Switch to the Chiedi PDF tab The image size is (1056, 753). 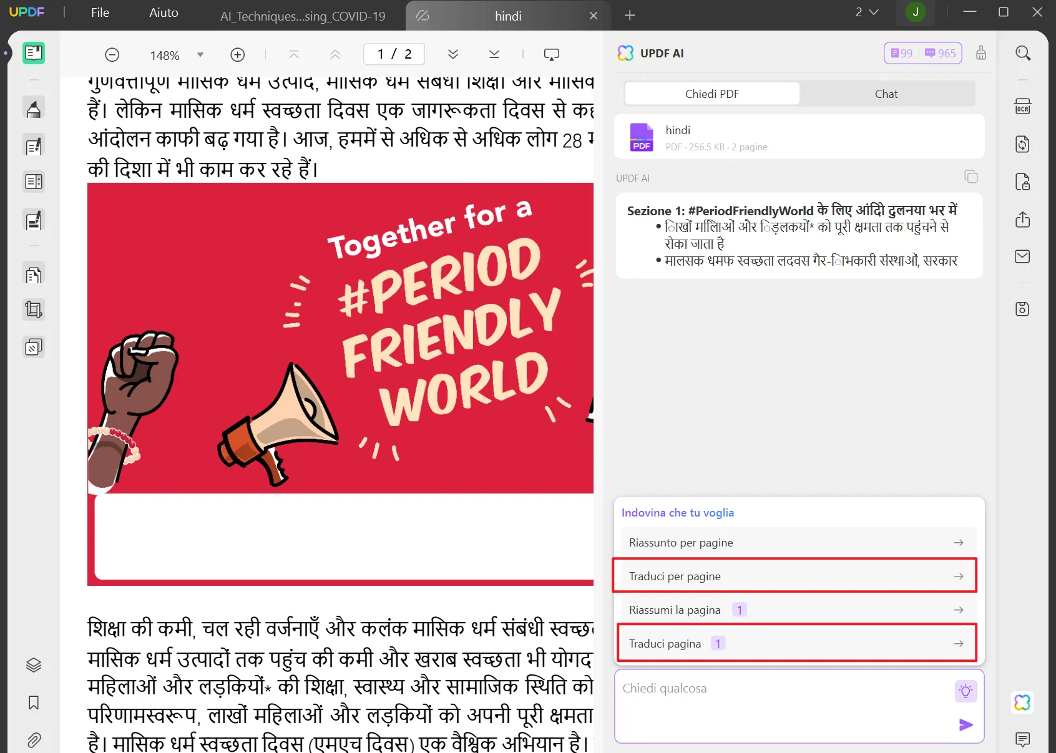click(x=712, y=94)
